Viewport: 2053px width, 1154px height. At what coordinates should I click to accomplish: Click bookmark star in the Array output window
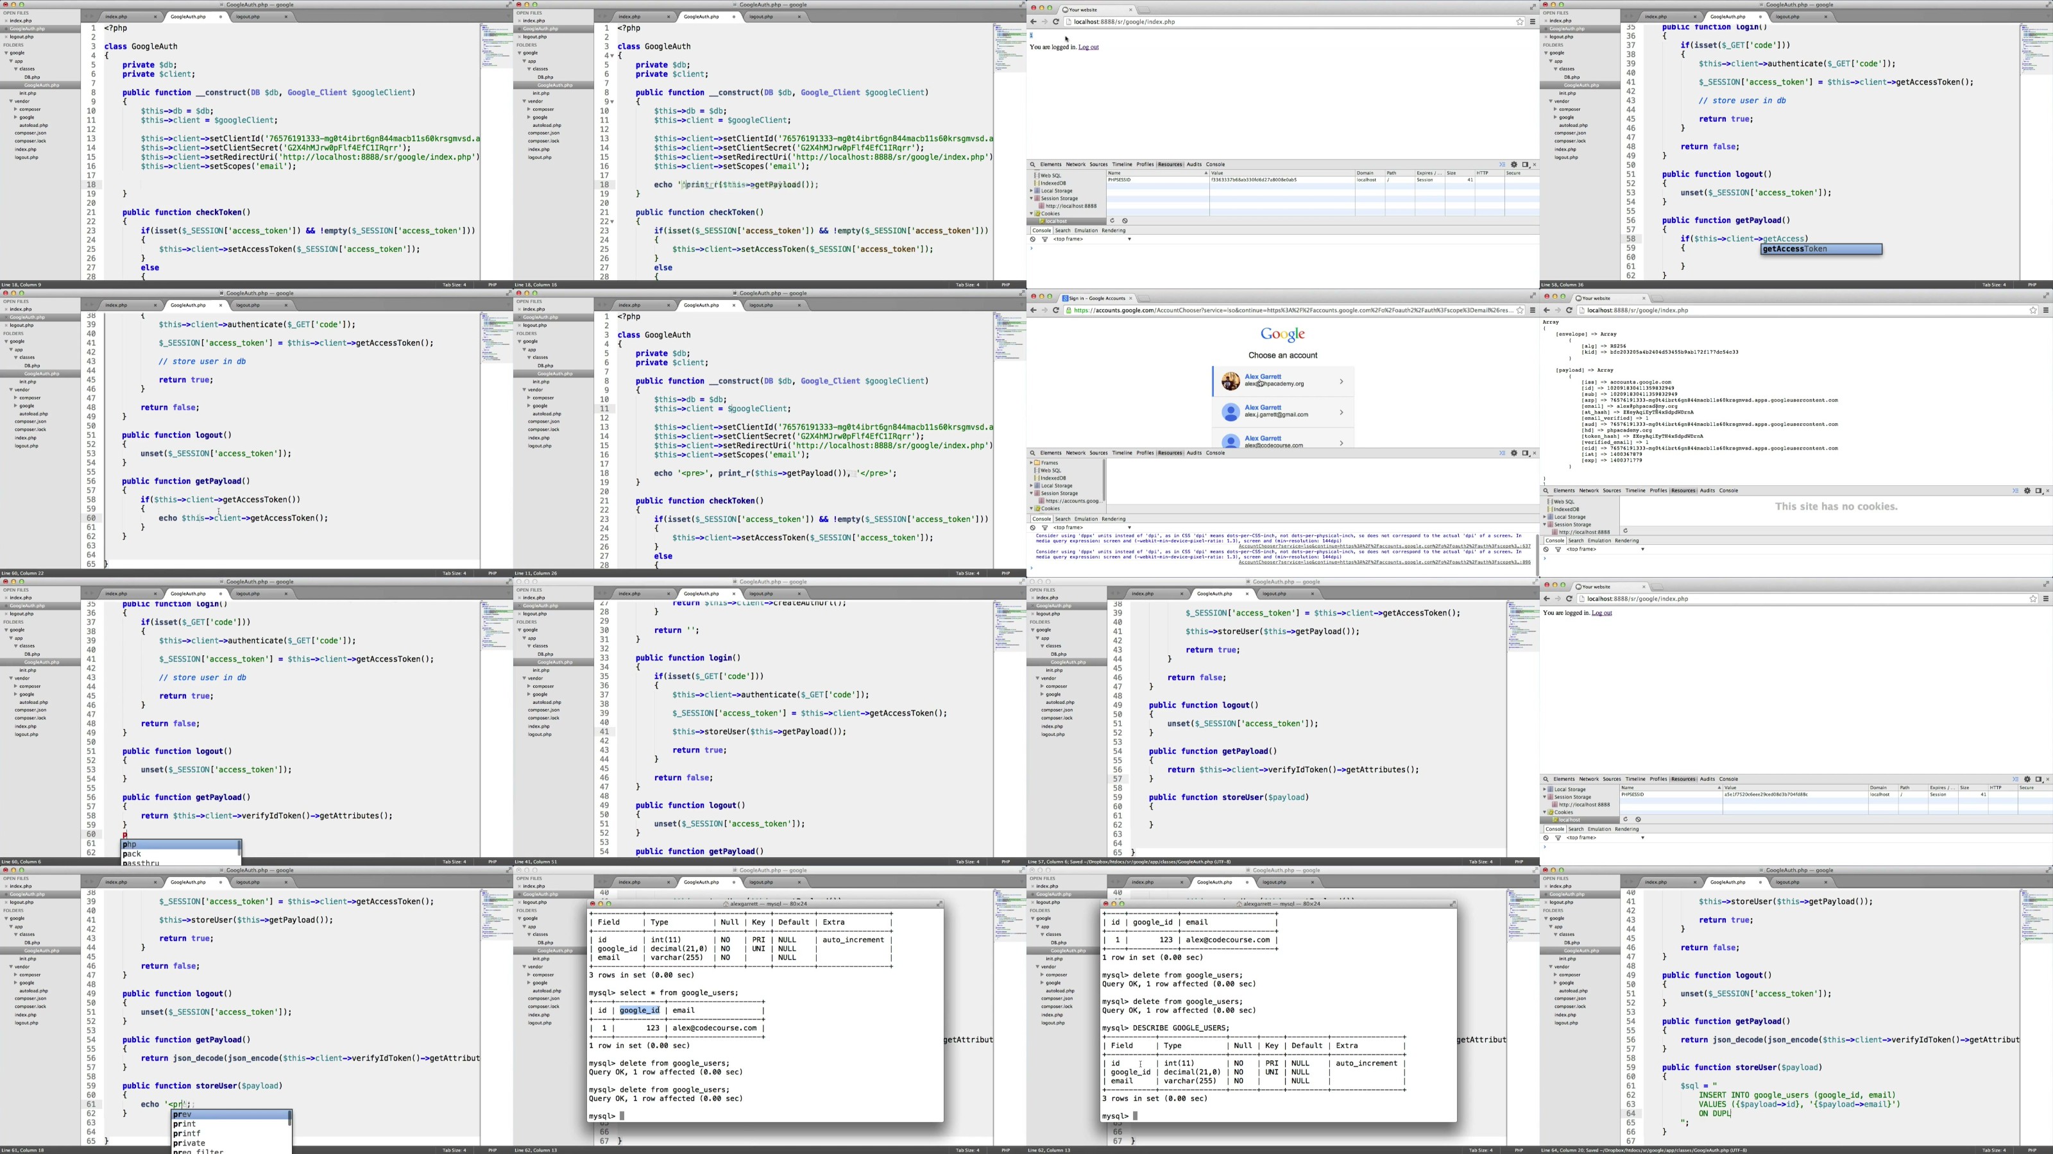tap(2033, 310)
